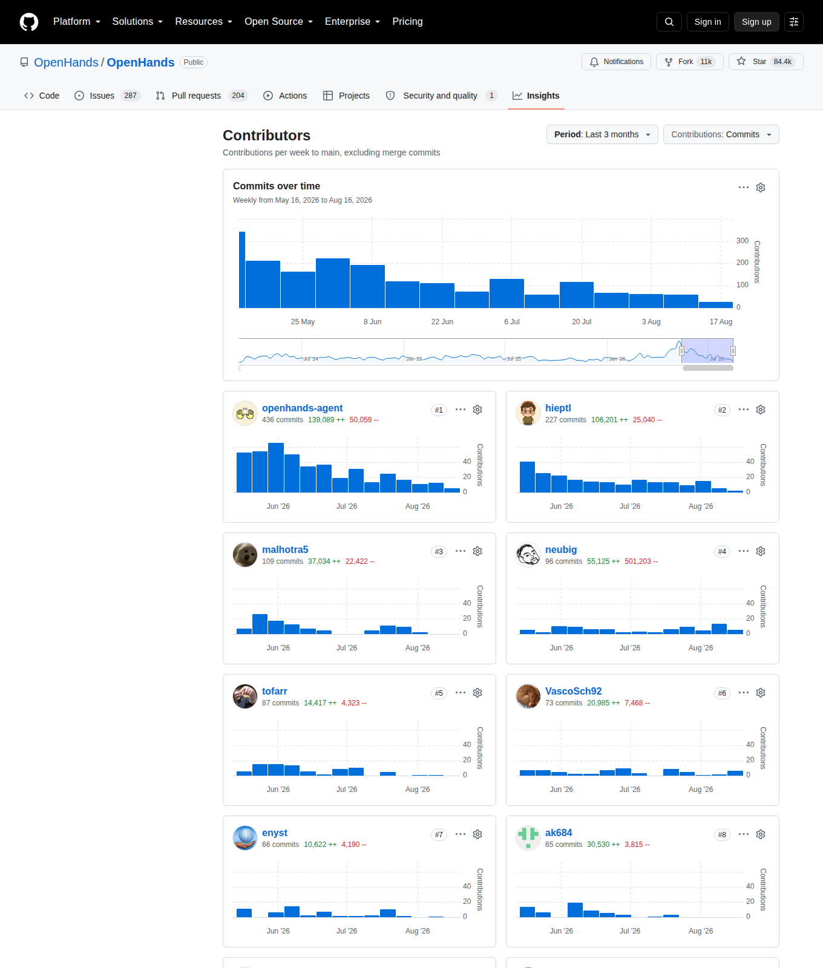Open the search magnifier in header
This screenshot has height=968, width=823.
click(x=669, y=22)
